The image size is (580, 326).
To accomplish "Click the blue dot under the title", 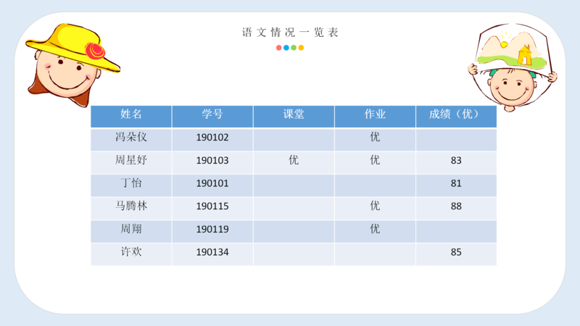I will (x=286, y=48).
